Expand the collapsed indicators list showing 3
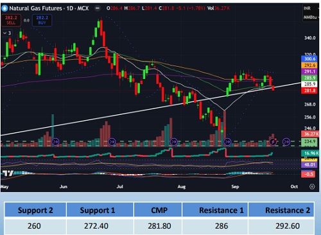321x235 pixels. pyautogui.click(x=7, y=33)
